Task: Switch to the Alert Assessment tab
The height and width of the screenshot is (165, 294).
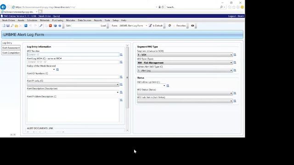Action: (x=11, y=48)
